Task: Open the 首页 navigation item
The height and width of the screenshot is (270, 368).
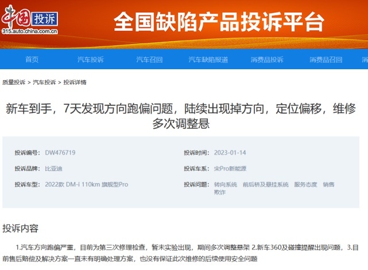Action: point(32,59)
